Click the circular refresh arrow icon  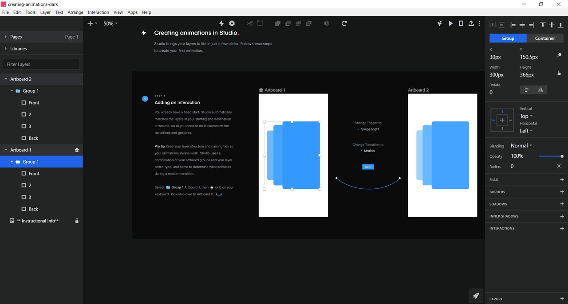(344, 23)
